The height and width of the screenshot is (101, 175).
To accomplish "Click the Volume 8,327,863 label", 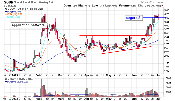I will pyautogui.click(x=20, y=79).
